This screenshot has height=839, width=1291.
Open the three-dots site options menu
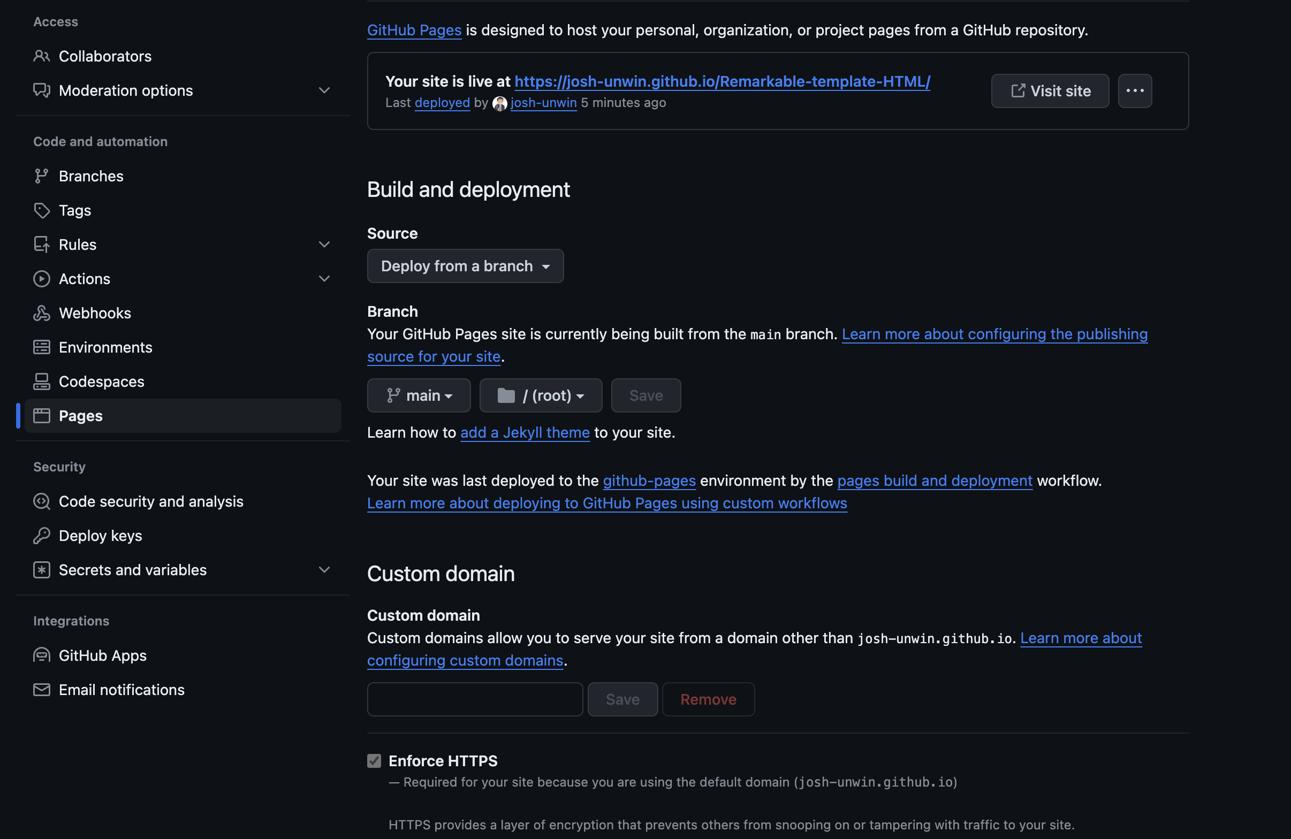tap(1135, 90)
